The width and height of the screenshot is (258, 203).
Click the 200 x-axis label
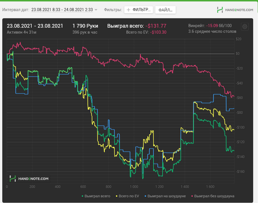point(32,187)
